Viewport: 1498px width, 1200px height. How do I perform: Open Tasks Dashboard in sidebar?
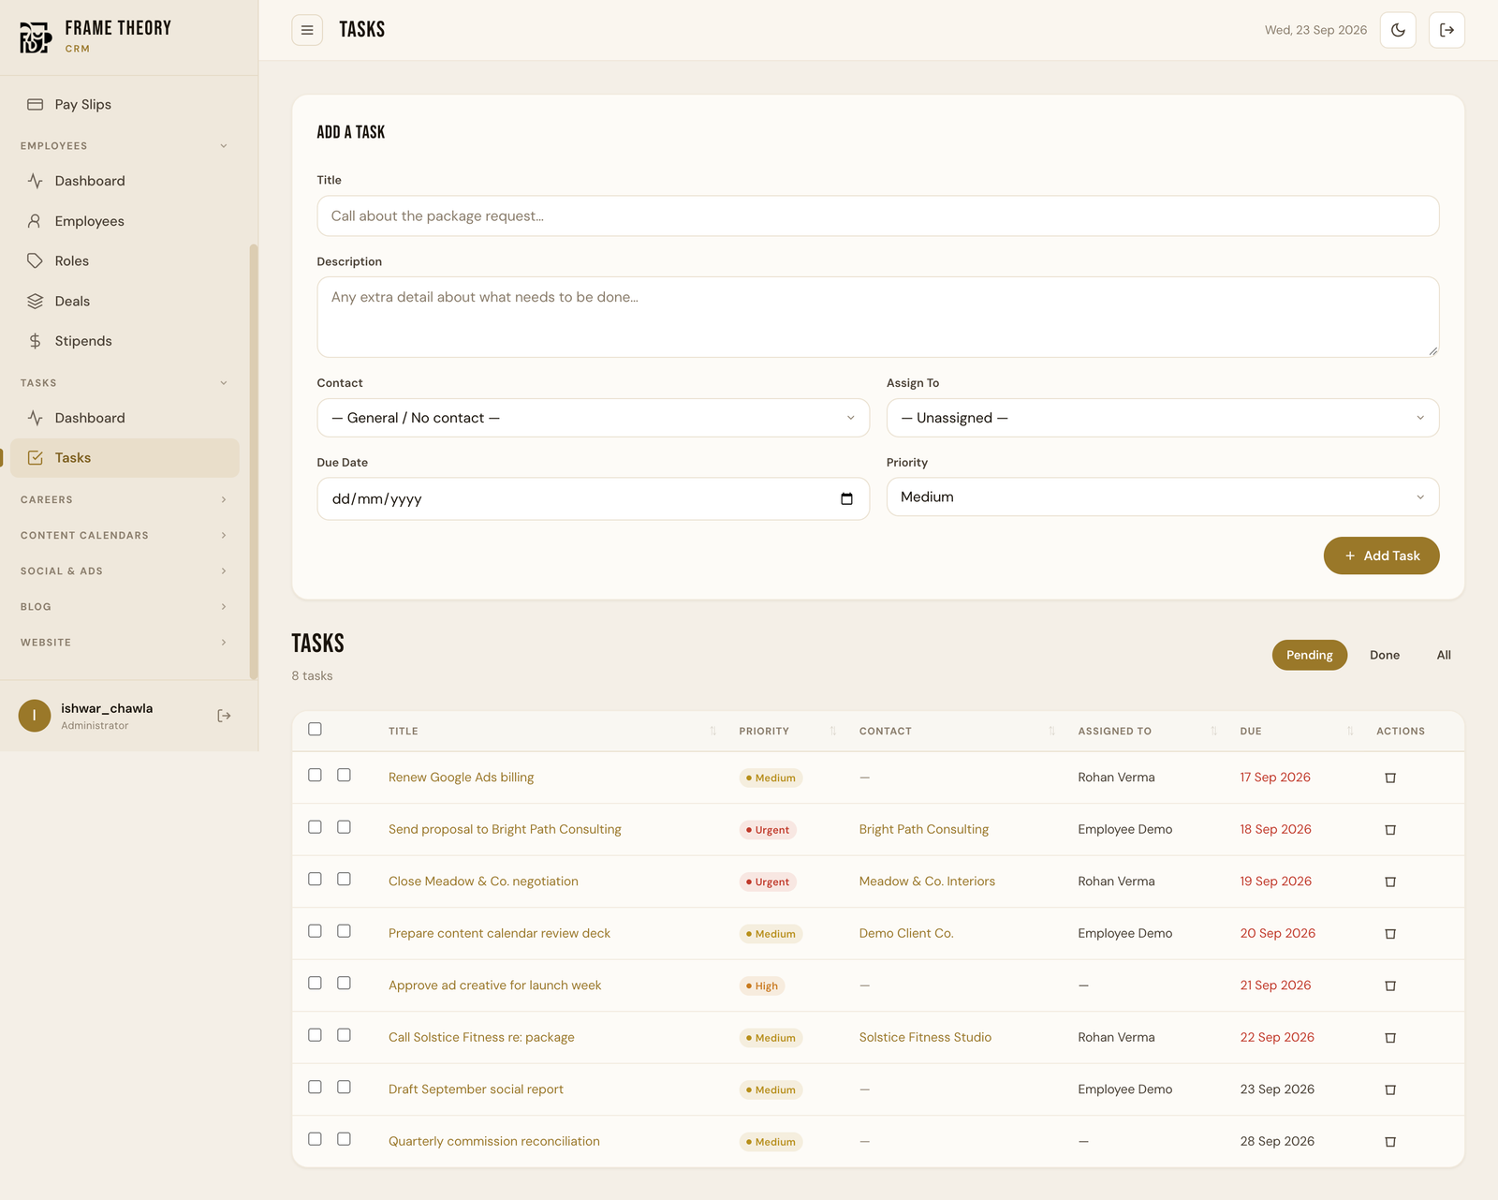(125, 418)
